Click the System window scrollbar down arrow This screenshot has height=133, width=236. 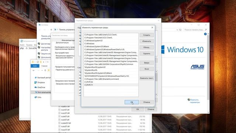click(208, 112)
